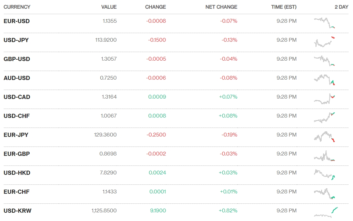Select the GBP-USD currency row link

[17, 59]
